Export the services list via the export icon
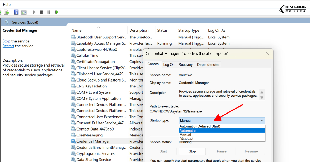Screen dimensions: 310x162 pyautogui.click(x=6, y=12)
